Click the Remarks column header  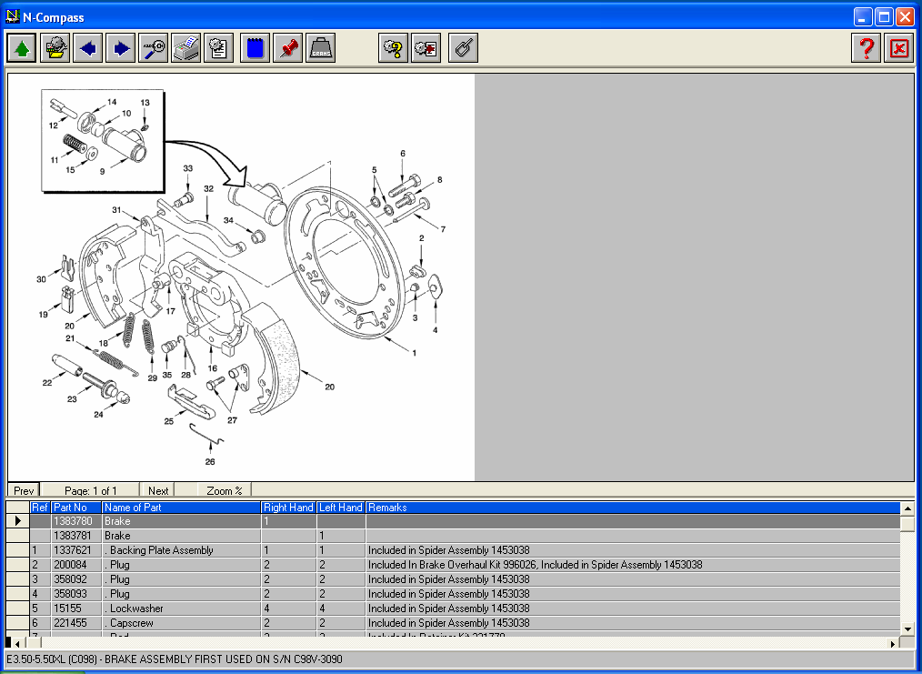[633, 508]
